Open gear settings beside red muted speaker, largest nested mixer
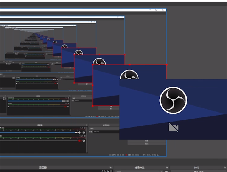Viewport: 227px width, 172px height. click(x=84, y=141)
